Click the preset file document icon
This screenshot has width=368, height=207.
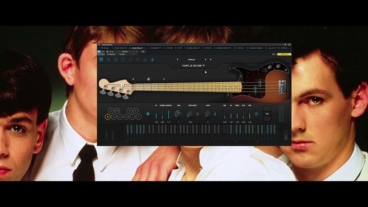click(107, 52)
